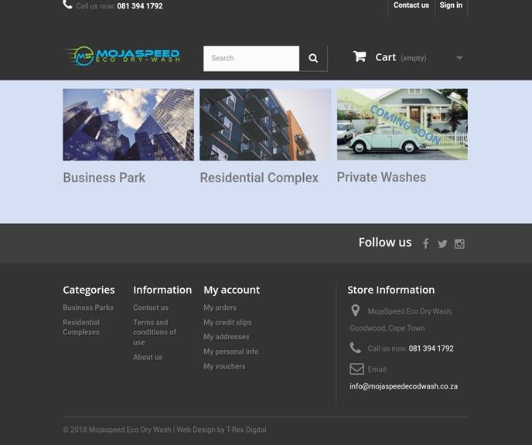
Task: Click the MojaSpeed Eco Dry Wash address text
Action: (x=410, y=311)
